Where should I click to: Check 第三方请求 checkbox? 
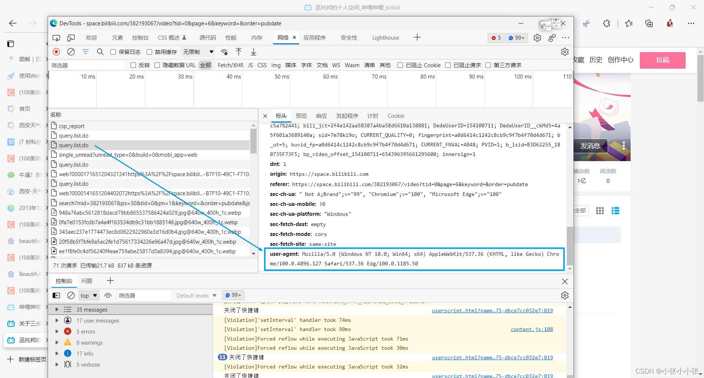[488, 65]
